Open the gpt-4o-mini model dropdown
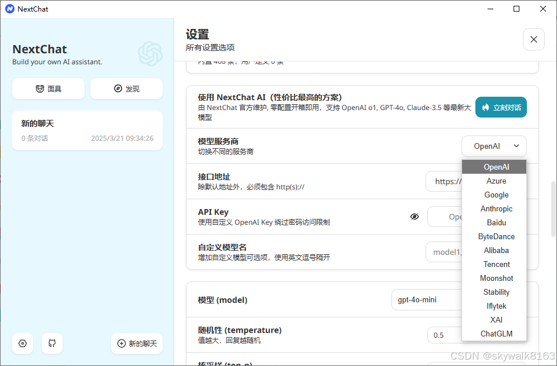 point(427,299)
